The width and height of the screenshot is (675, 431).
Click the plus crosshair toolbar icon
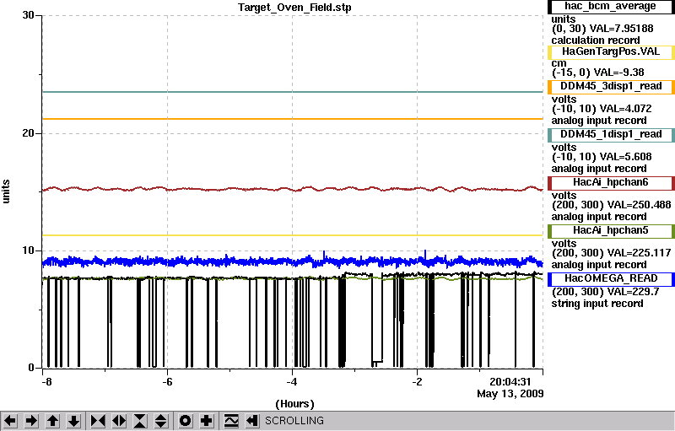tap(206, 421)
